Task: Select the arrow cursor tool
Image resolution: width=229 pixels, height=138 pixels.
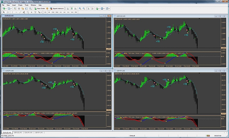Action: (4, 12)
